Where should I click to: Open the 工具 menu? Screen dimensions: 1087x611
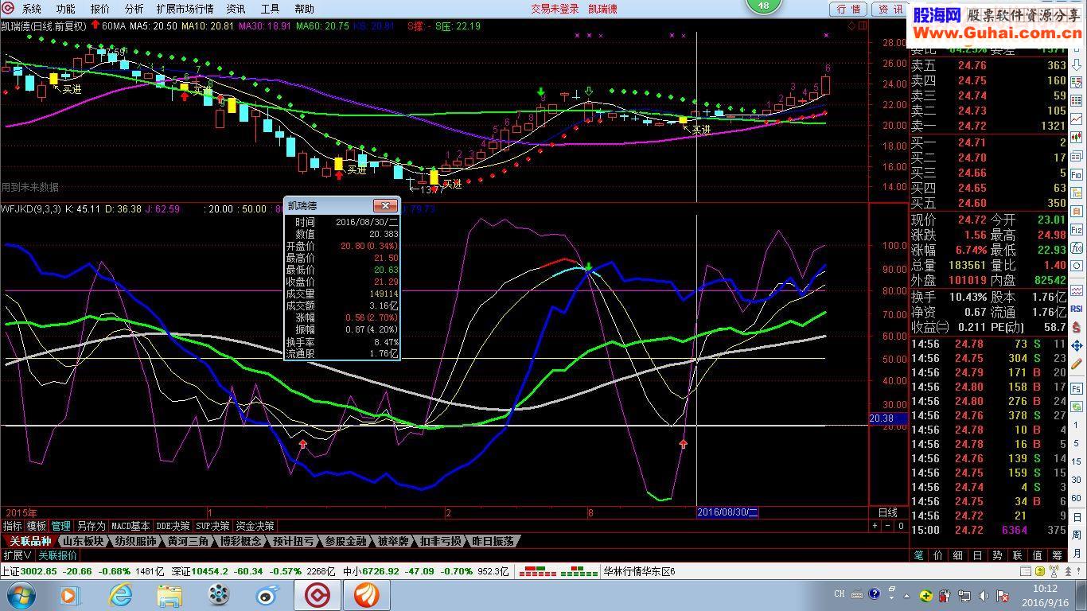click(270, 9)
